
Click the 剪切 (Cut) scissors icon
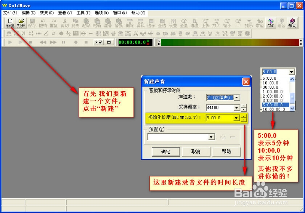pos(64,23)
